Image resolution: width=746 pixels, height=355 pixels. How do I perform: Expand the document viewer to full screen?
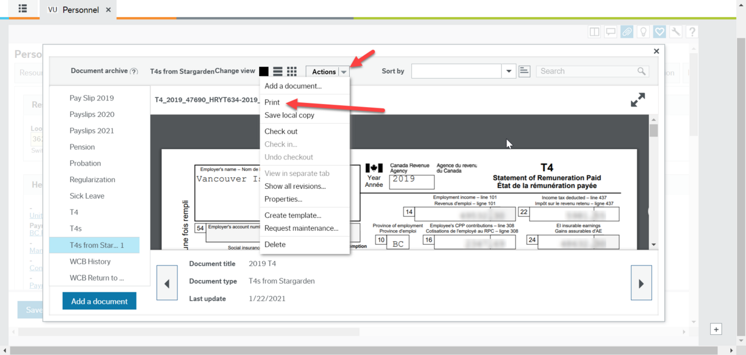[638, 99]
